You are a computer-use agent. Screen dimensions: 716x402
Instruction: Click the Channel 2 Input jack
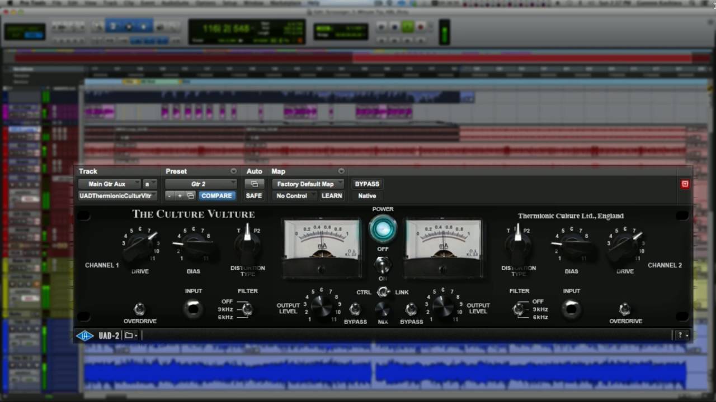pyautogui.click(x=572, y=309)
